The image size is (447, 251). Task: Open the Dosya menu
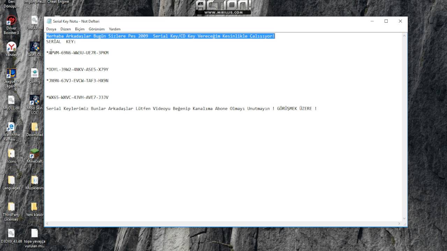tap(51, 29)
